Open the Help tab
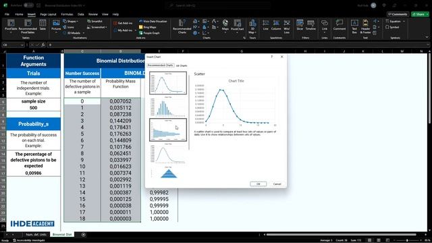Image resolution: width=432 pixels, height=243 pixels. coord(115,14)
